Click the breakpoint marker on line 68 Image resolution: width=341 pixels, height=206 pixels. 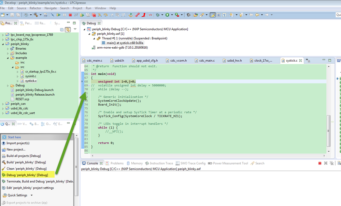[82, 81]
